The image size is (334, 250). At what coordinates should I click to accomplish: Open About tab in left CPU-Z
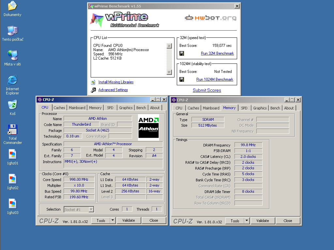[155, 108]
